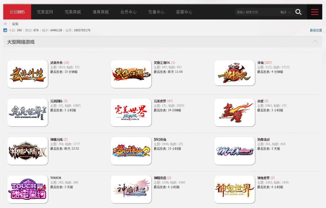This screenshot has height=208, width=326.
Task: Open 客服中心 from the top menu
Action: pyautogui.click(x=184, y=12)
